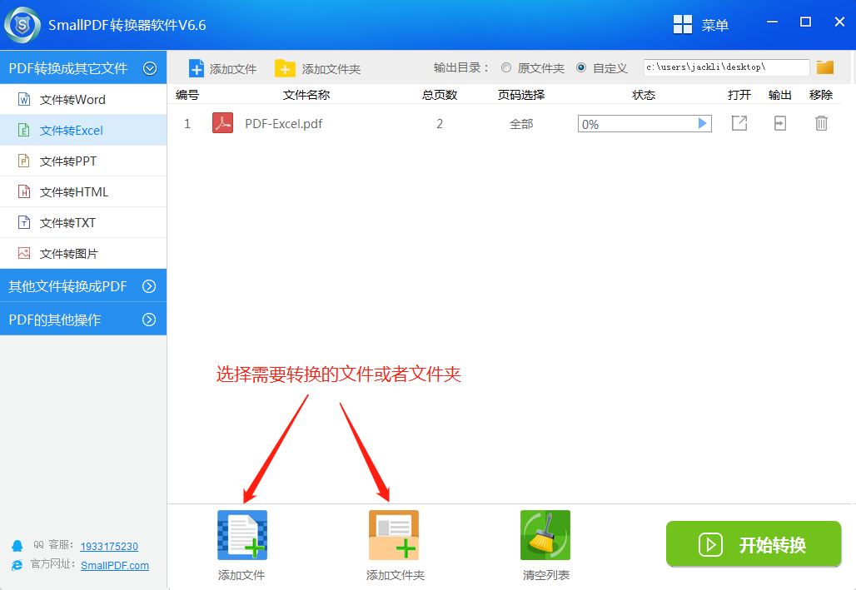Open converted file via 打开 icon
Image resolution: width=856 pixels, height=590 pixels.
point(739,123)
